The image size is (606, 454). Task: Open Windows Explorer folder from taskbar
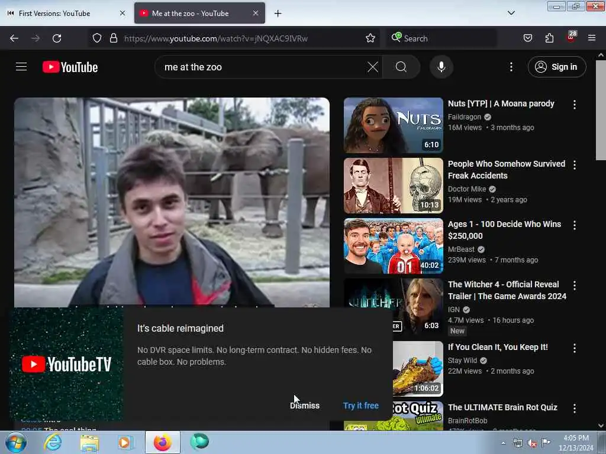(x=89, y=442)
